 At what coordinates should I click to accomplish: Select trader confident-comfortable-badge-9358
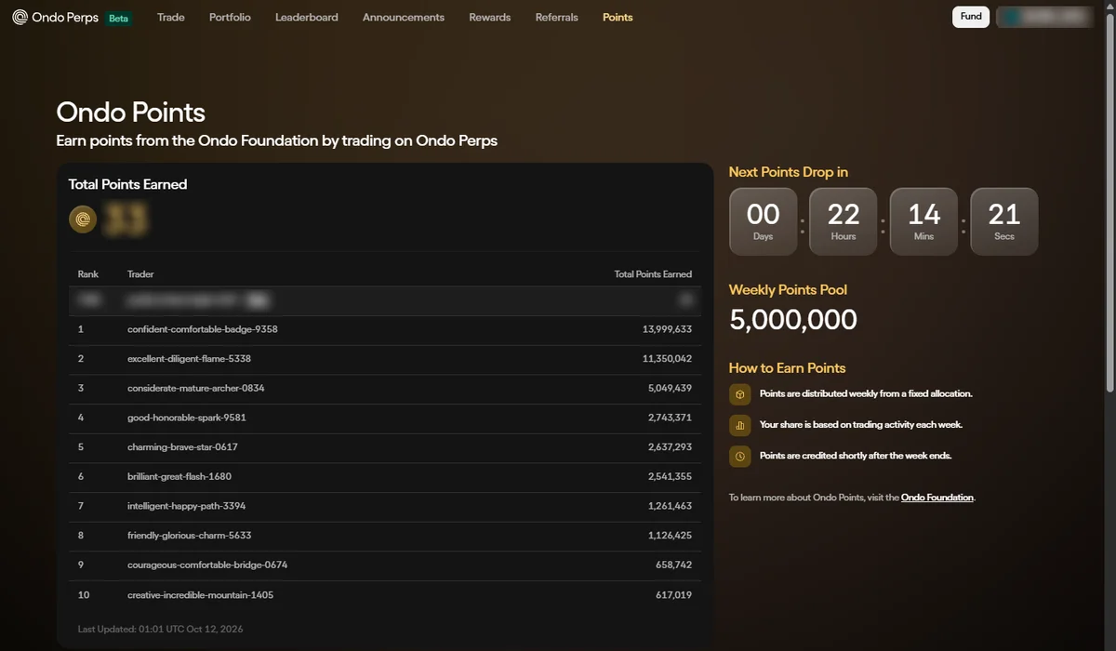pos(203,329)
